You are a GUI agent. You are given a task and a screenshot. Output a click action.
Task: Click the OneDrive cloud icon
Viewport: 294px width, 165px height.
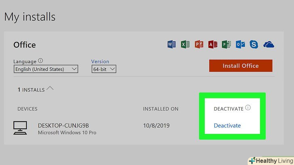269,44
